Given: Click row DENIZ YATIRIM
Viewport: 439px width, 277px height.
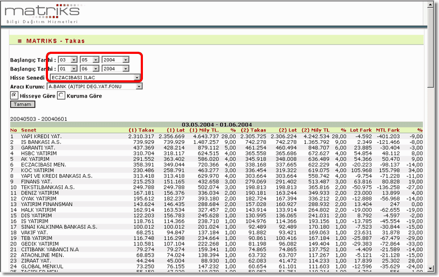Looking at the screenshot, I should point(216,193).
